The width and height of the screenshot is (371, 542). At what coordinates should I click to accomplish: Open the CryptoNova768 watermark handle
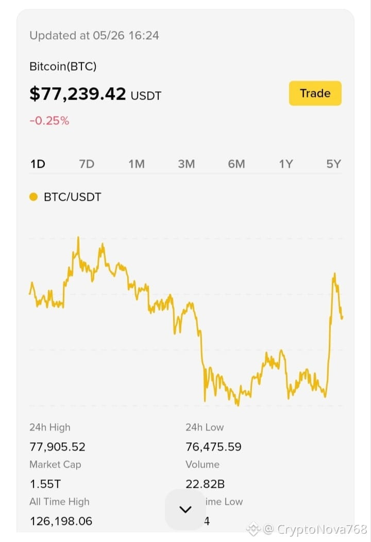click(315, 529)
